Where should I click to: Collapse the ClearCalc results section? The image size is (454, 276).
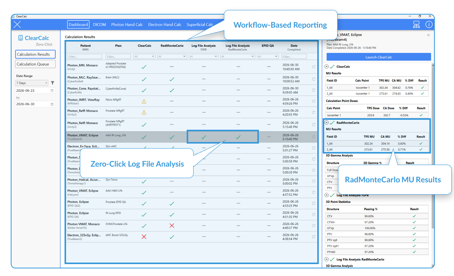point(326,66)
